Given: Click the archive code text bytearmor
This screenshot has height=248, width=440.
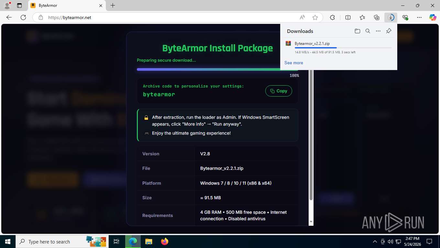Looking at the screenshot, I should pyautogui.click(x=159, y=94).
